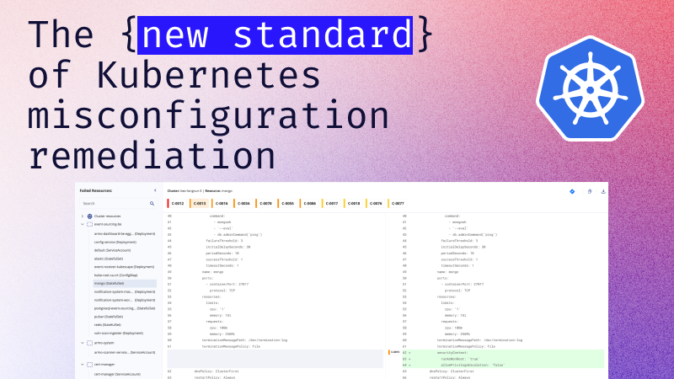This screenshot has height=379, width=674.
Task: Select the C-0034 control tab
Action: [243, 204]
